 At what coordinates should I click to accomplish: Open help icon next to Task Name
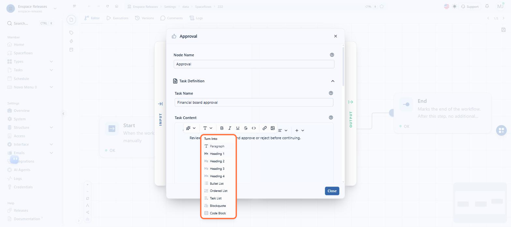(331, 93)
